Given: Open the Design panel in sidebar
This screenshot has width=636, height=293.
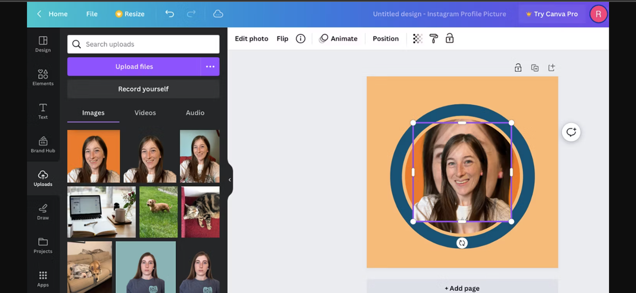Looking at the screenshot, I should (43, 44).
